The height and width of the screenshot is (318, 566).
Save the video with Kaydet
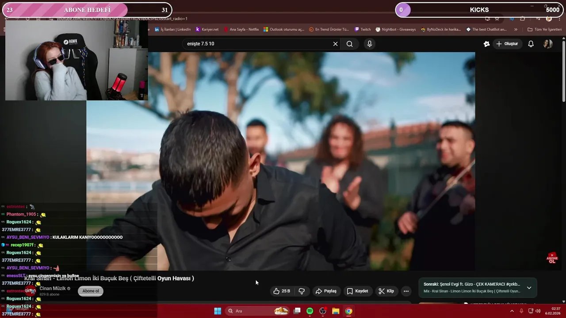[357, 291]
